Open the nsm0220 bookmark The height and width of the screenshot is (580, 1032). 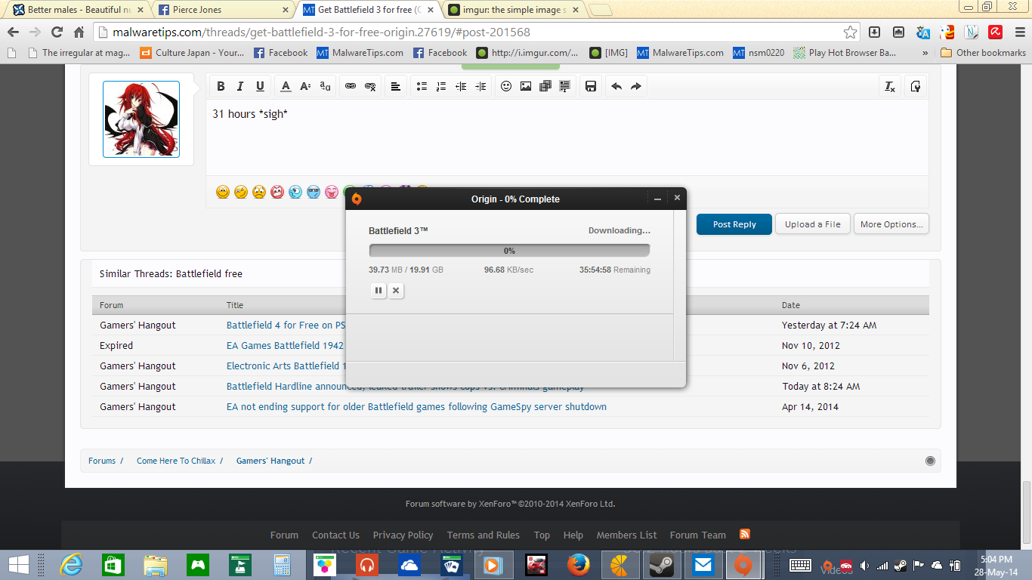[759, 53]
